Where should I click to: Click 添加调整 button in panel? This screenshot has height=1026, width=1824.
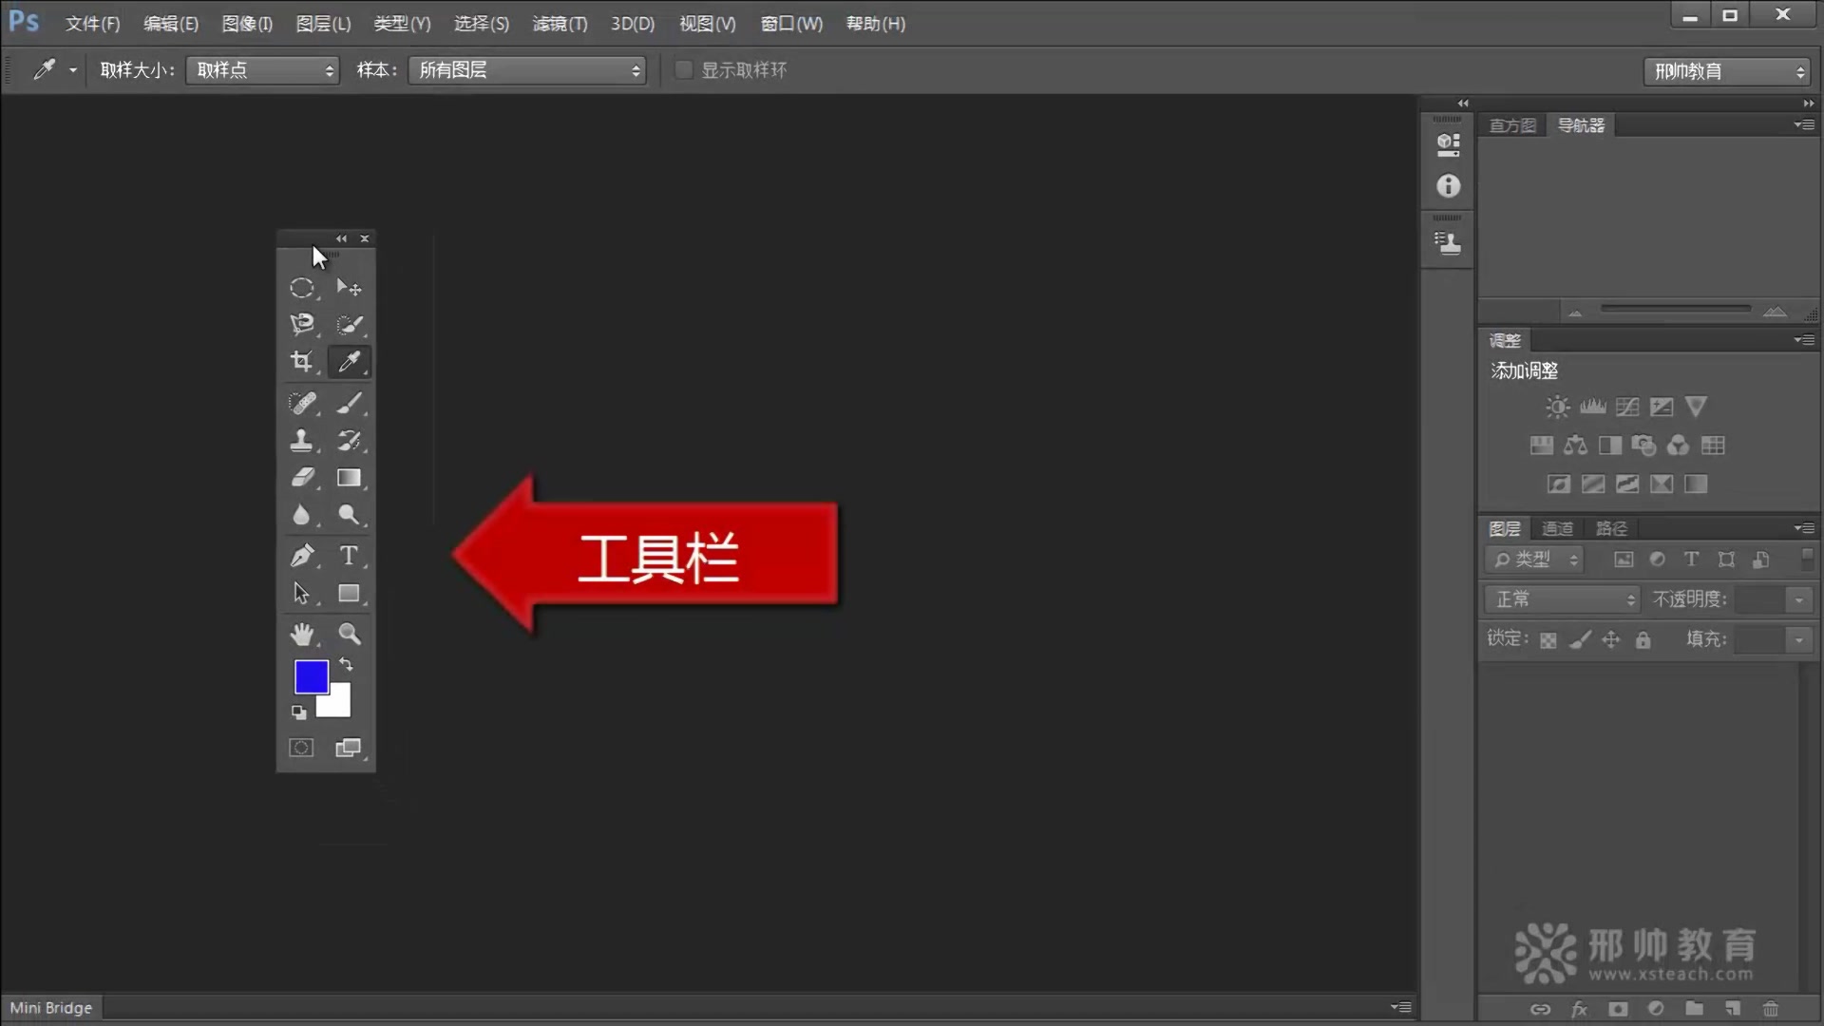[1524, 370]
